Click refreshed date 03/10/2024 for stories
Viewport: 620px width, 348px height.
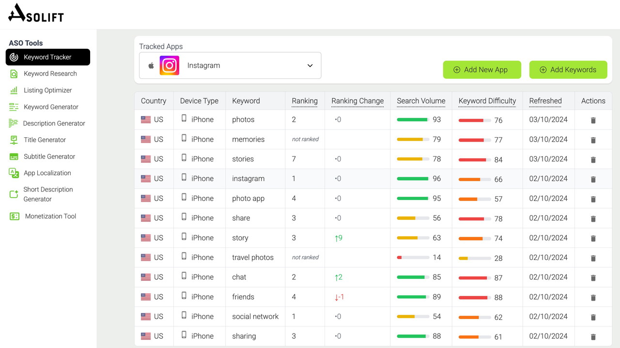(548, 159)
